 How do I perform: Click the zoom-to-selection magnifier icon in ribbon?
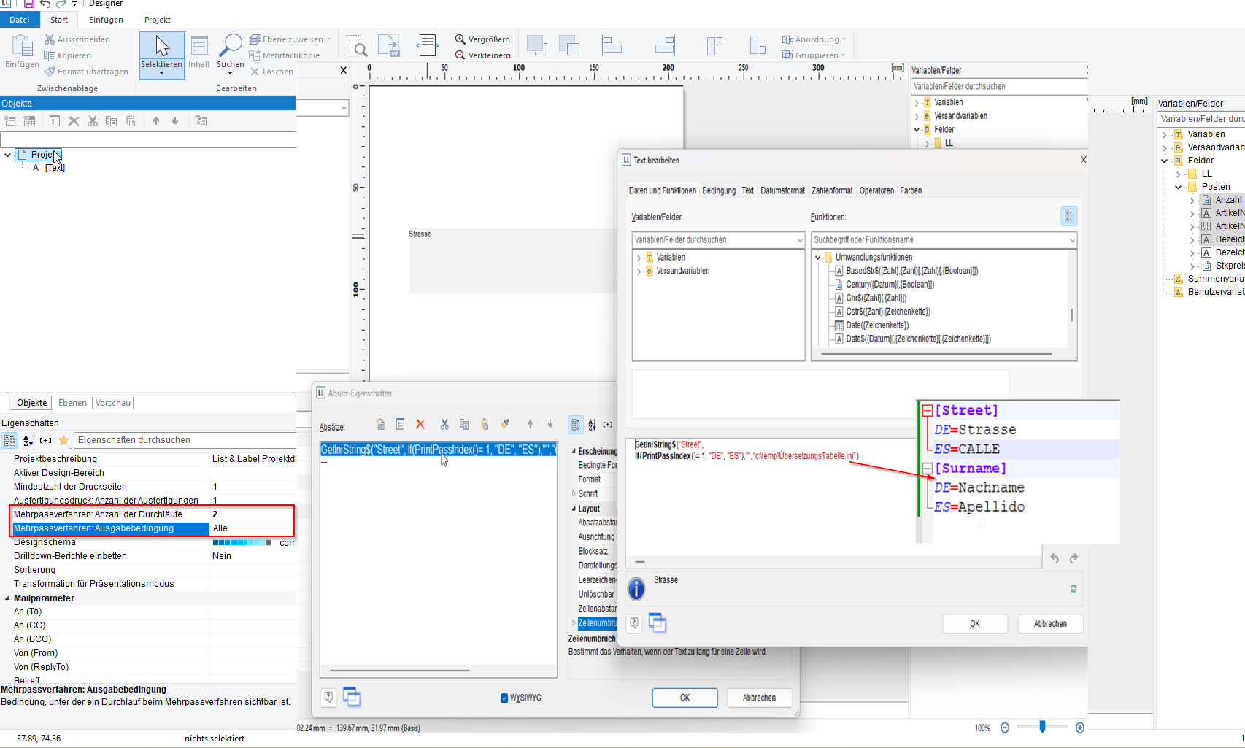[357, 46]
